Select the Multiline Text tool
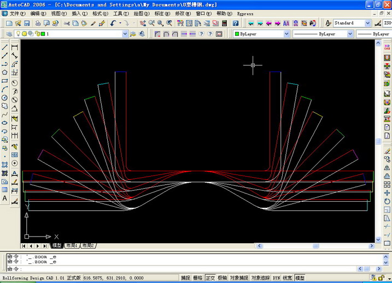The height and width of the screenshot is (283, 392). tap(5, 198)
